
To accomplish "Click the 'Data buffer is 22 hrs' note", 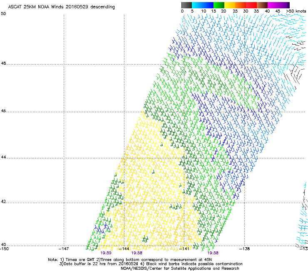I will 151,264.
